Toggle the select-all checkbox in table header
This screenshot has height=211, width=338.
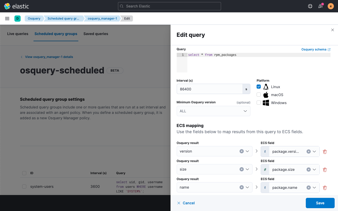click(x=24, y=173)
